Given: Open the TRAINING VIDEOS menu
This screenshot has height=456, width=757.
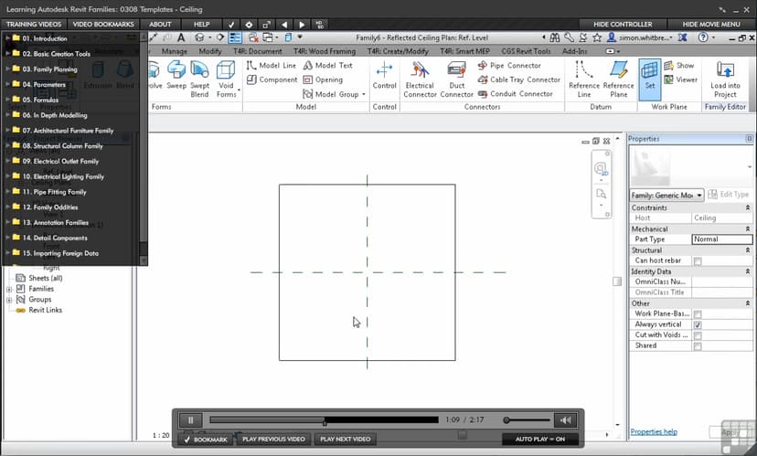Looking at the screenshot, I should pos(34,24).
